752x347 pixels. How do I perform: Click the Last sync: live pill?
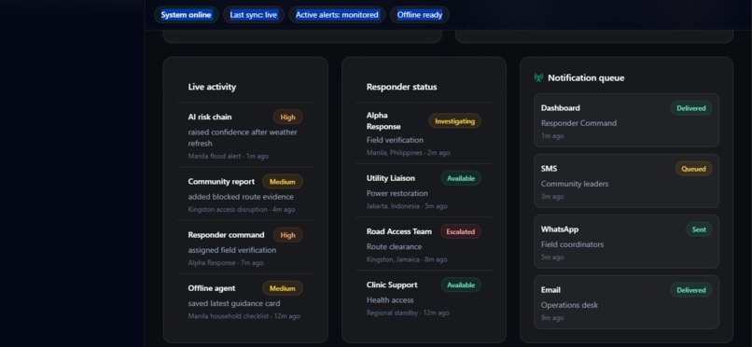click(x=253, y=15)
